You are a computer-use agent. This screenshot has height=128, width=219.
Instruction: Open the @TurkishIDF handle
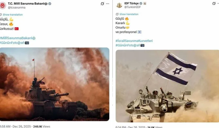pos(132,7)
